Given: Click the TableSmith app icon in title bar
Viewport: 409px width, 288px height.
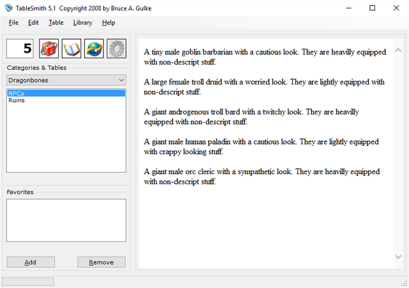Looking at the screenshot, I should (x=8, y=8).
